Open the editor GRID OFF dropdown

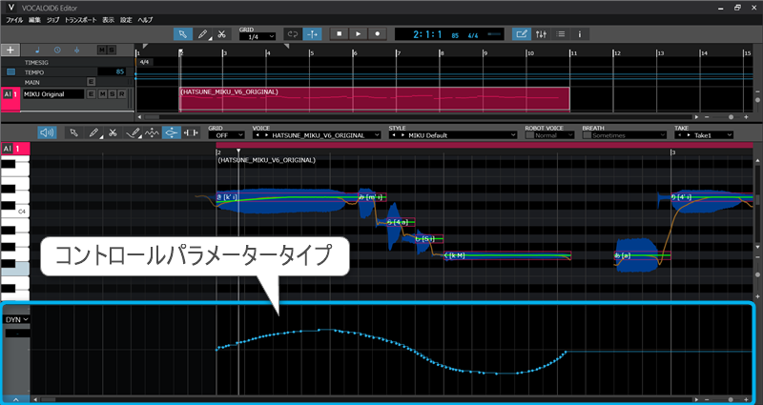click(x=226, y=135)
